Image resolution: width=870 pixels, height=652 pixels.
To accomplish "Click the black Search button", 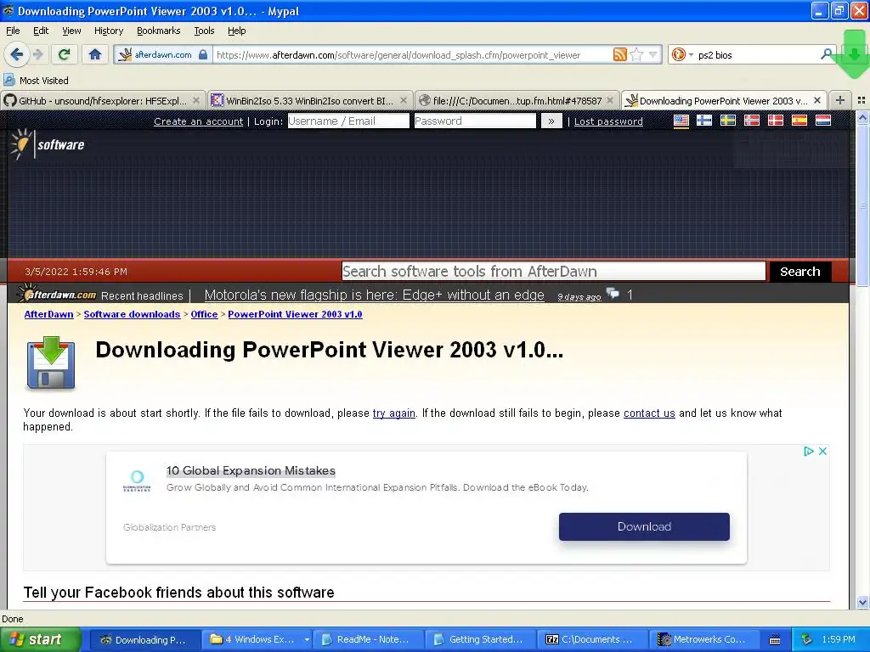I will (x=799, y=271).
